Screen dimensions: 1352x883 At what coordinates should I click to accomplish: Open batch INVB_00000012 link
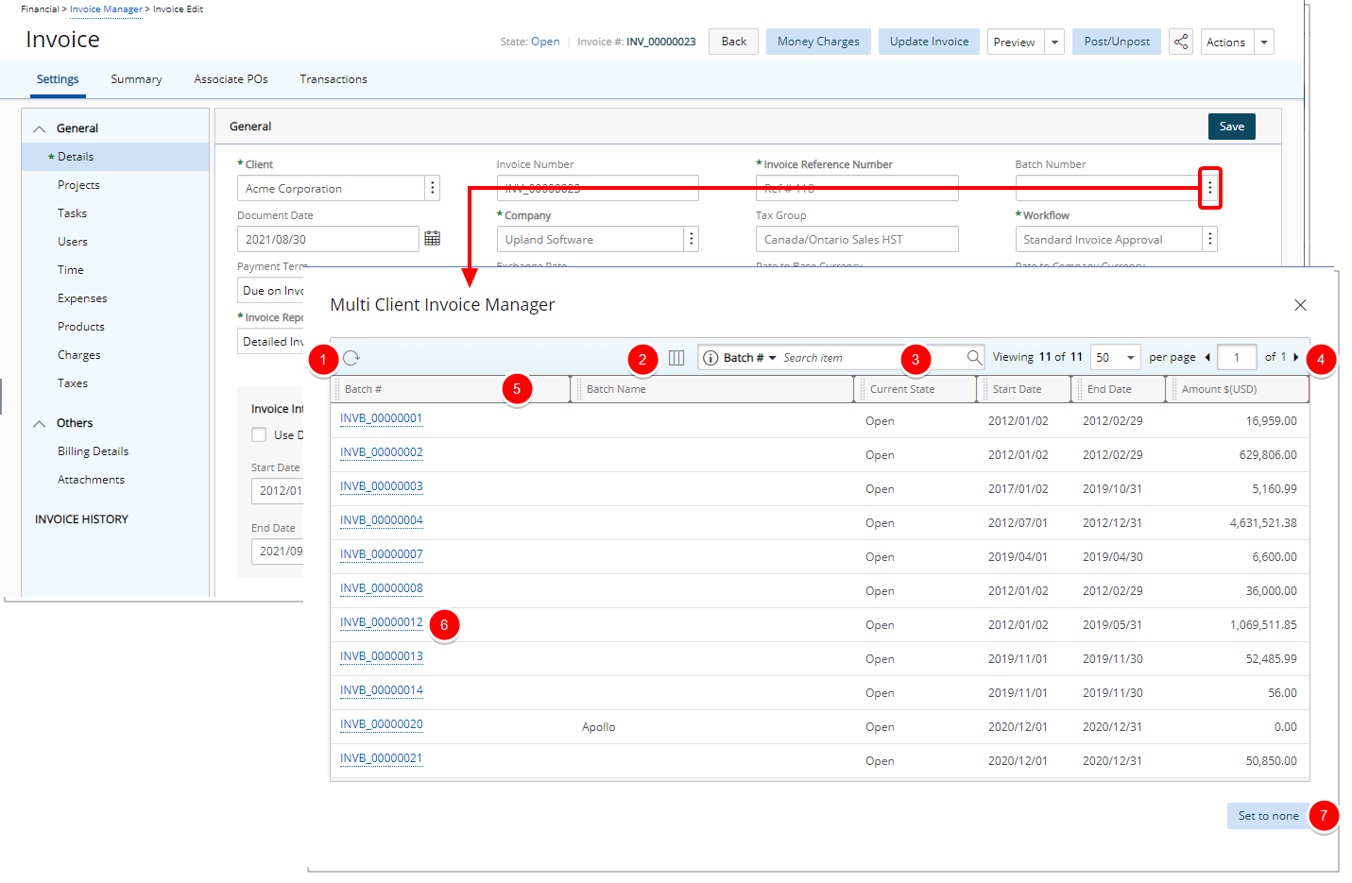click(x=382, y=622)
